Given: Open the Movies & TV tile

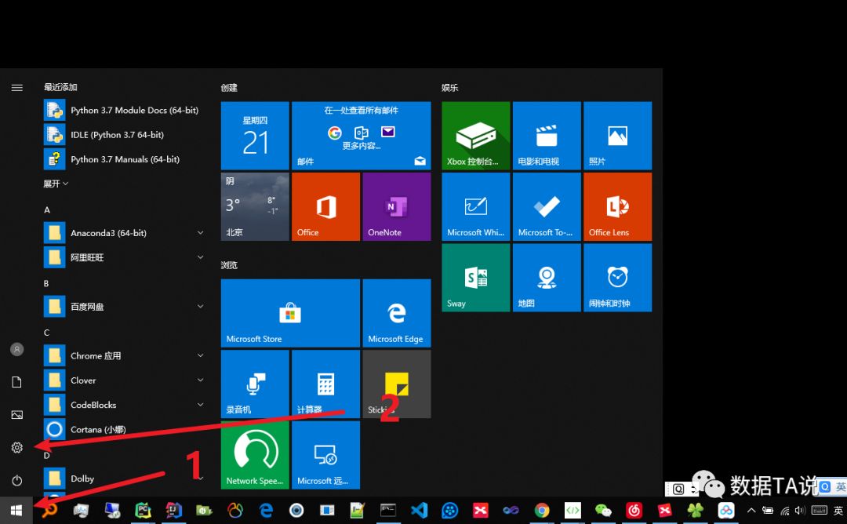Looking at the screenshot, I should 547,136.
